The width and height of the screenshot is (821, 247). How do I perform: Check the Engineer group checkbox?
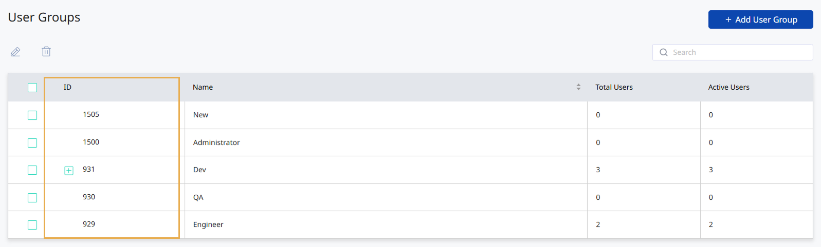click(x=32, y=225)
